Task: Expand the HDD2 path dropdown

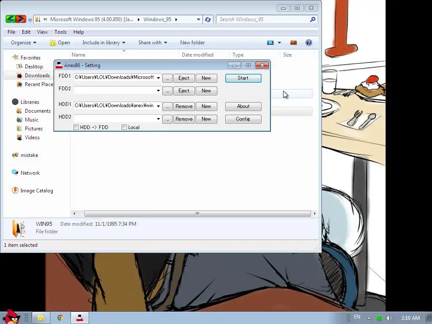Action: (x=159, y=119)
